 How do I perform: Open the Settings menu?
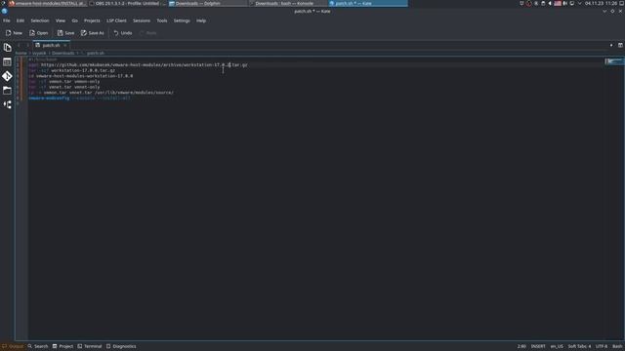(182, 20)
